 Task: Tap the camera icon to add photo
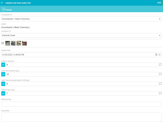pos(3,43)
